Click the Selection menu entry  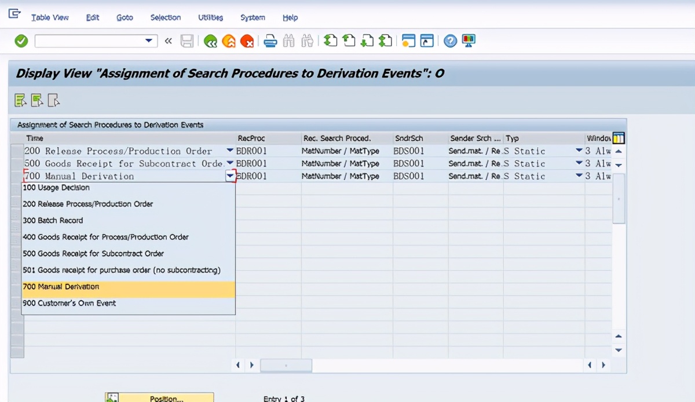tap(166, 17)
